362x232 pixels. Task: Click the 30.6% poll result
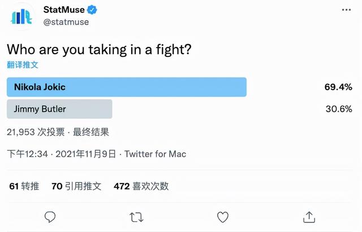click(339, 109)
